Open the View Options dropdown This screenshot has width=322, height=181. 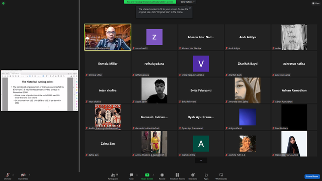point(188,2)
